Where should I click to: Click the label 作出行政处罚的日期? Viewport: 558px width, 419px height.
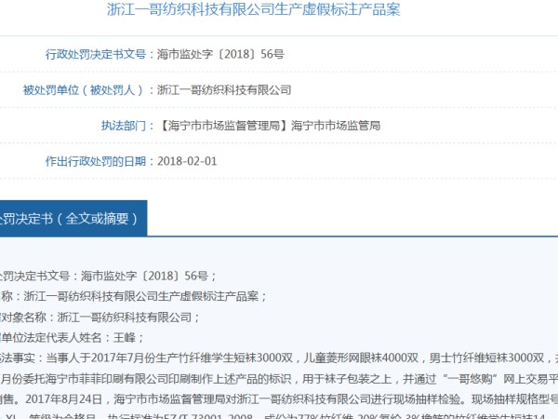point(96,161)
